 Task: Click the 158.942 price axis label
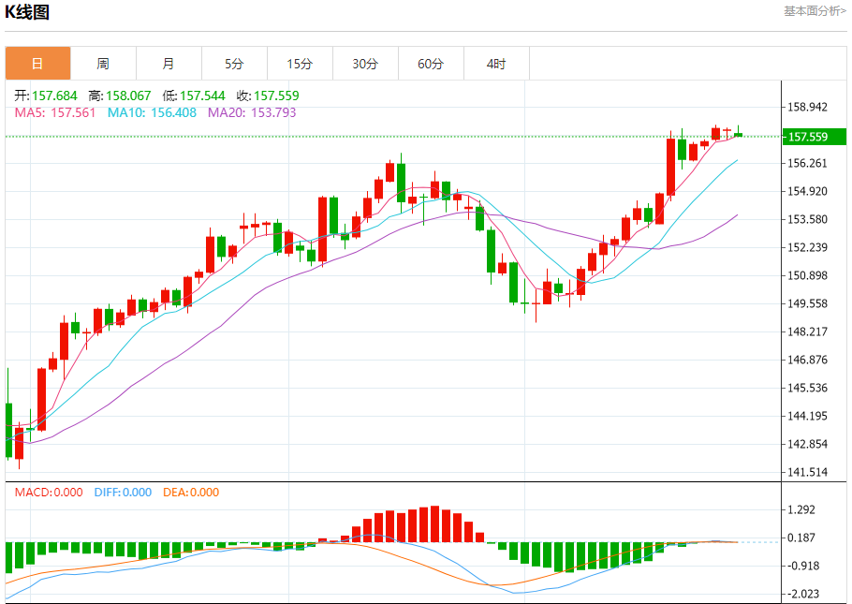coord(807,107)
